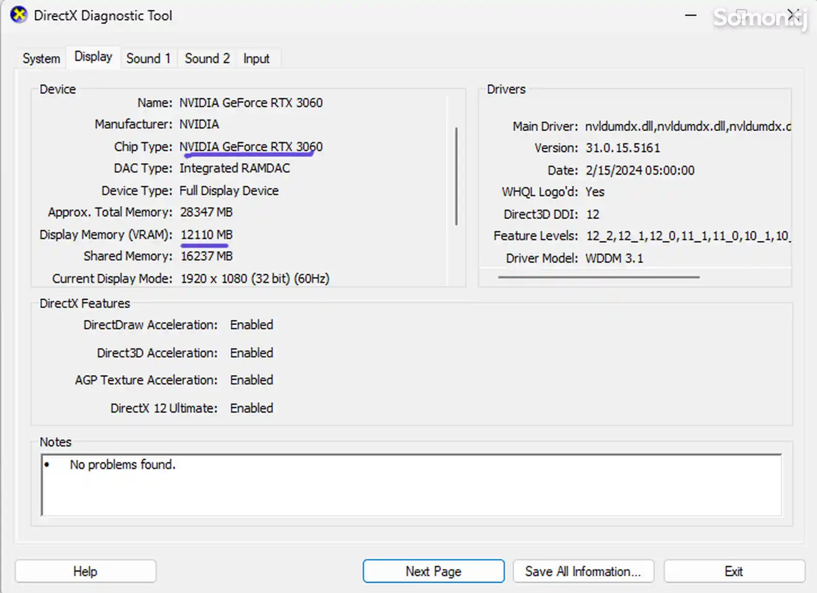Click the Name value NVIDIA GeForce RTX 3060
Screen dimensions: 817x593
(x=251, y=103)
